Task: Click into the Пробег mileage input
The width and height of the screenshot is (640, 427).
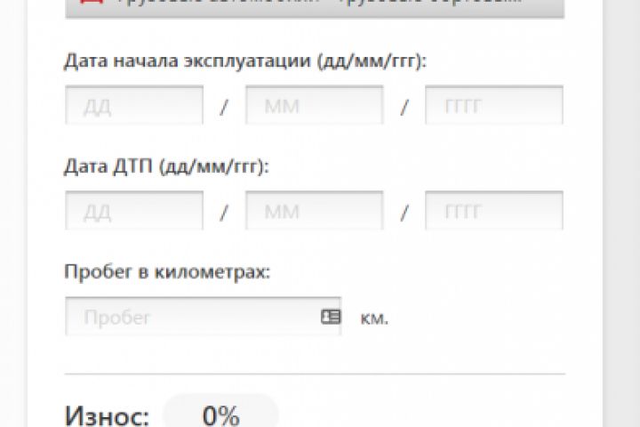Action: (x=204, y=317)
